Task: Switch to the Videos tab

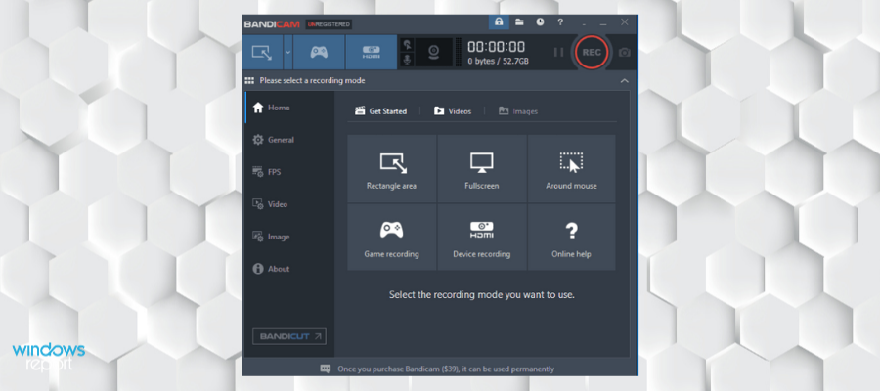Action: [x=453, y=111]
